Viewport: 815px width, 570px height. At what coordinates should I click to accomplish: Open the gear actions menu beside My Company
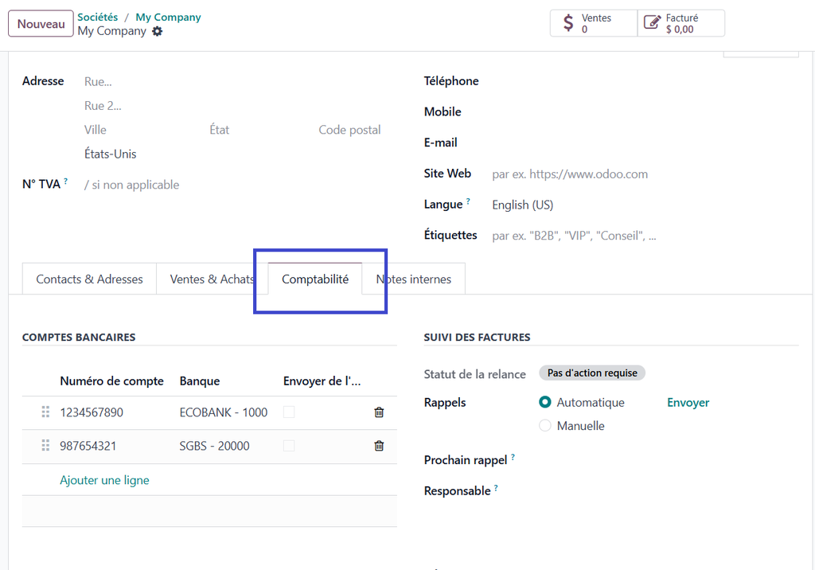[x=157, y=31]
